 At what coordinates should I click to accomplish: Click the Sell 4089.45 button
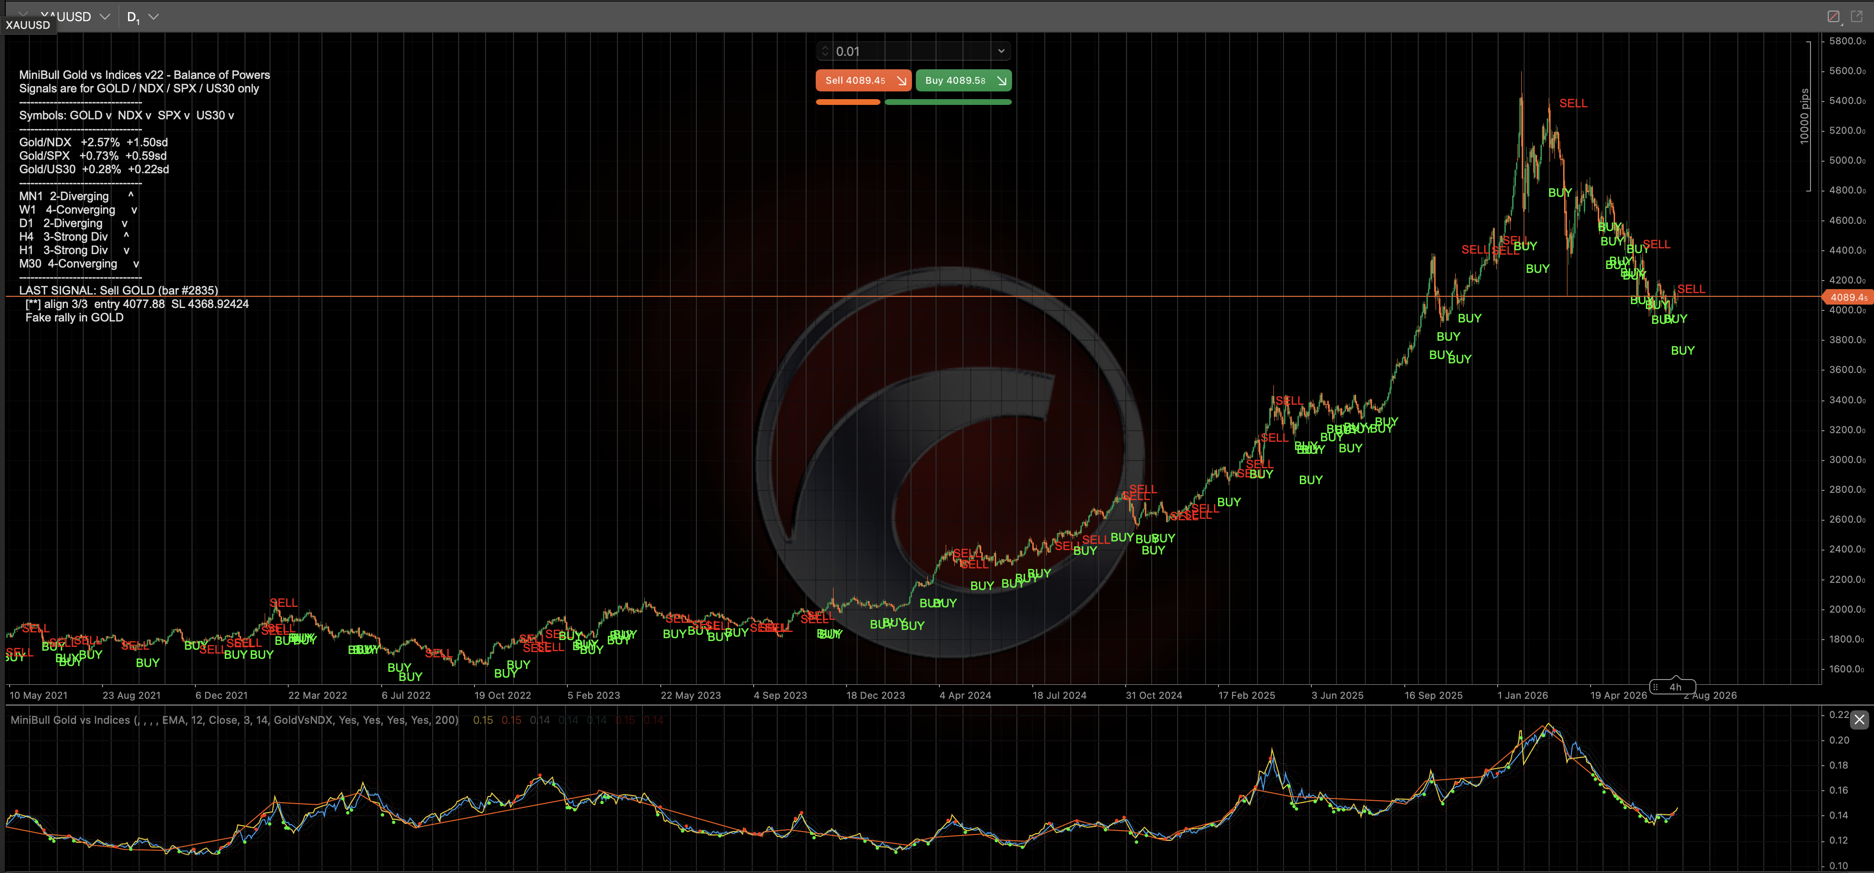pyautogui.click(x=863, y=80)
